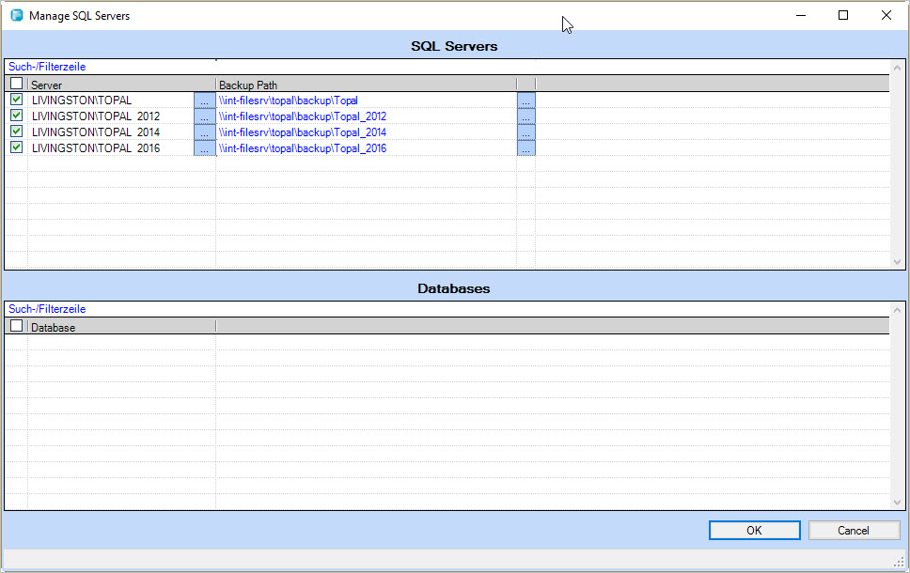Click the ellipsis button beside TOPAL 2014 server
Viewport: 910px width, 573px height.
[204, 132]
